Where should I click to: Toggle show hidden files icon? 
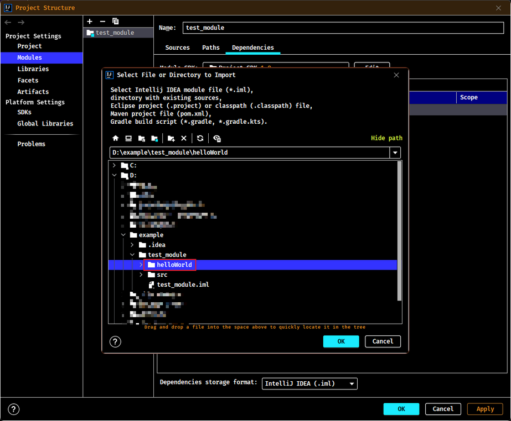216,138
